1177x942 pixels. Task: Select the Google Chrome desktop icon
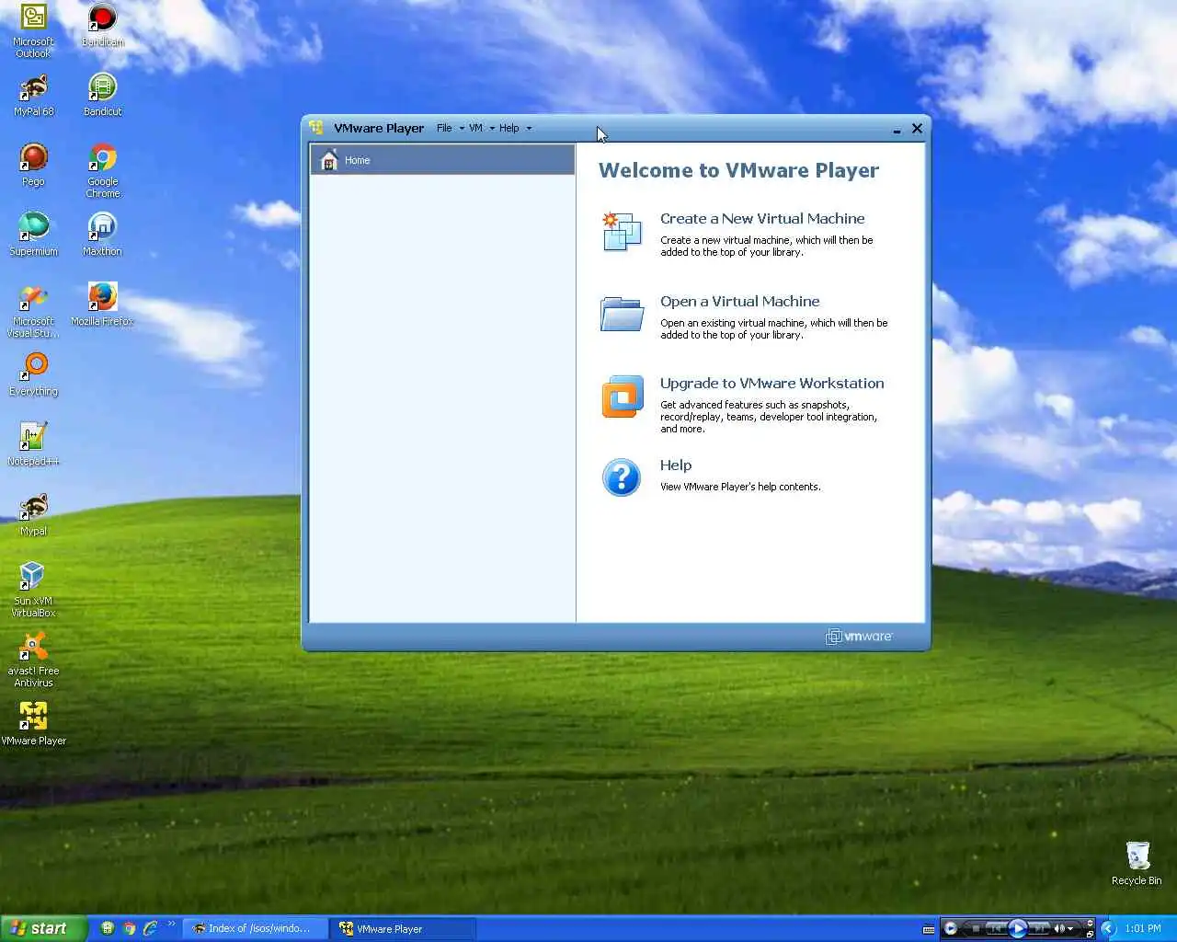(102, 171)
